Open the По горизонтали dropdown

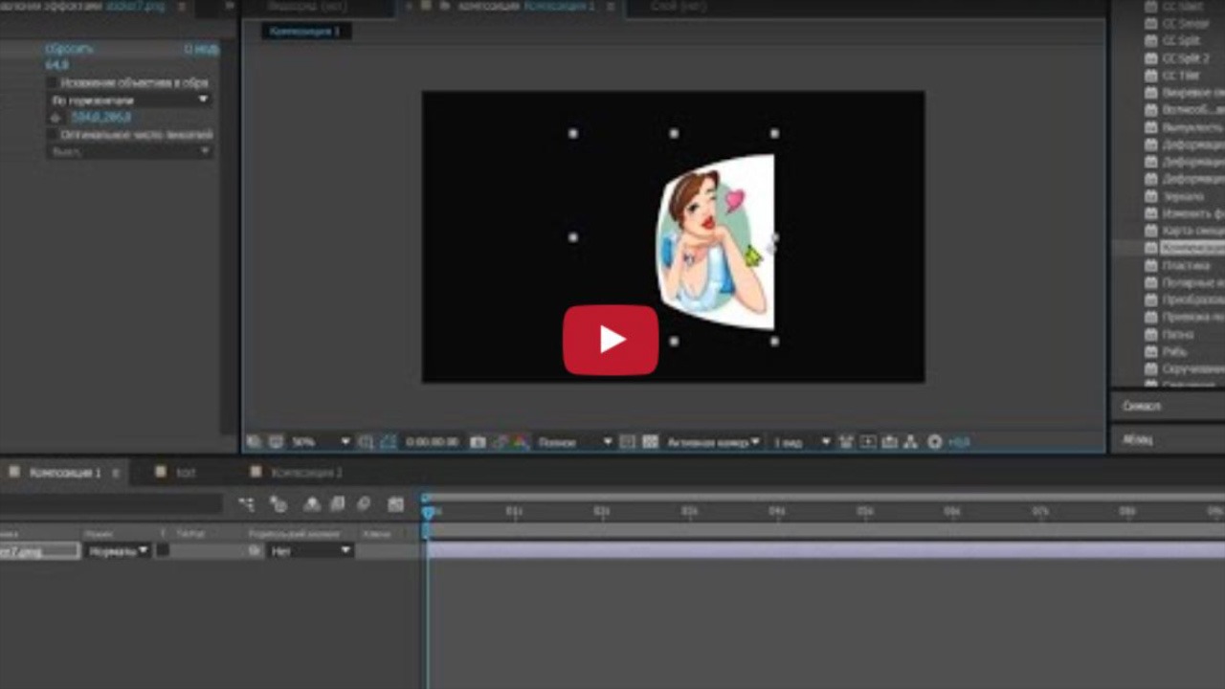click(130, 100)
